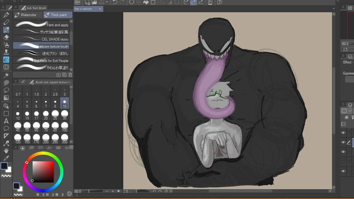Enable visibility box of the hidden fourth layer
The image size is (354, 199).
[x=343, y=161]
